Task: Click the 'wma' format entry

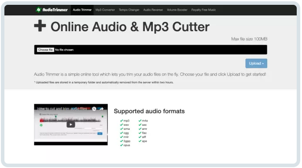Action: pyautogui.click(x=125, y=129)
